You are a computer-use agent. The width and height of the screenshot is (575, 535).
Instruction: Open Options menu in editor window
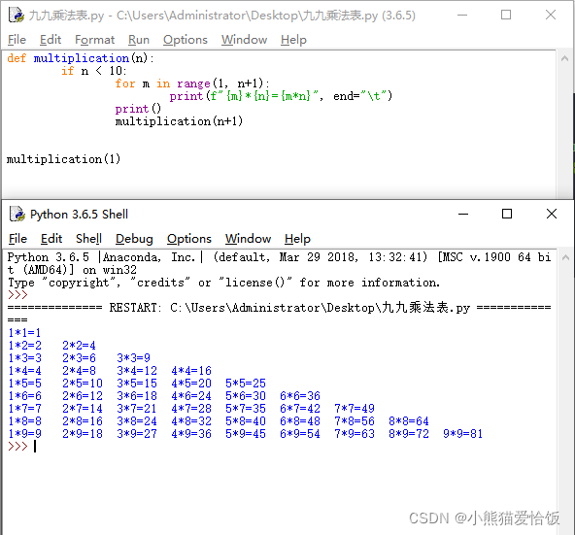[186, 40]
